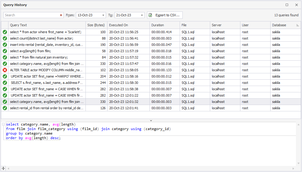Sort by User column header

[x=255, y=25]
